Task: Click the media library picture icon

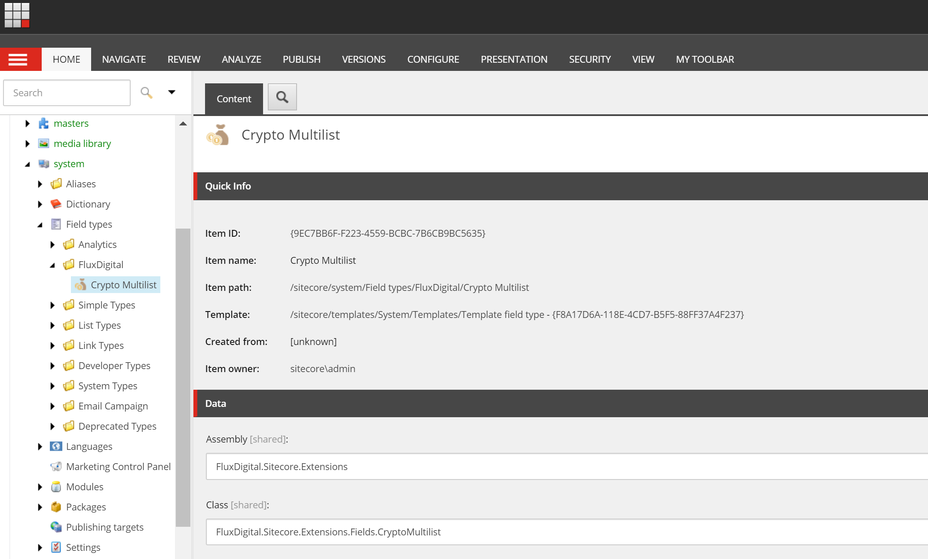Action: 44,144
